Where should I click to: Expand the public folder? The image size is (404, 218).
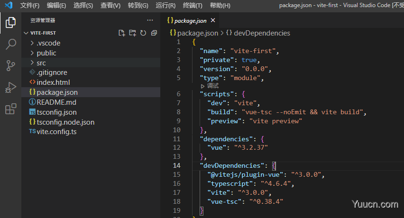pos(91,53)
